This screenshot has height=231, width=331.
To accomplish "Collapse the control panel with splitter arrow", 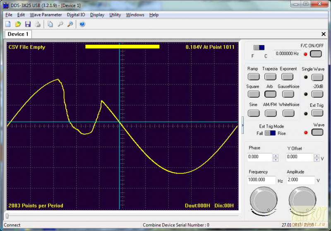I will pos(242,125).
